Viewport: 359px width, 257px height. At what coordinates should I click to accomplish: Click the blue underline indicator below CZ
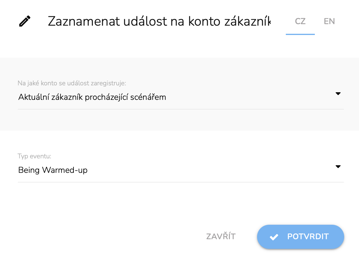300,34
